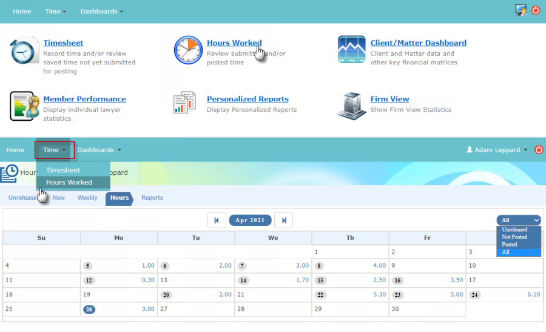Click the 6.10 hours value
Screen dimensions: 546x332
pos(534,295)
